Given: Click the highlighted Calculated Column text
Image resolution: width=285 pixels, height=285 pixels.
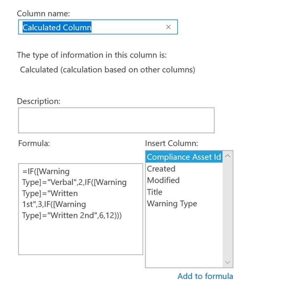Looking at the screenshot, I should click(x=57, y=27).
